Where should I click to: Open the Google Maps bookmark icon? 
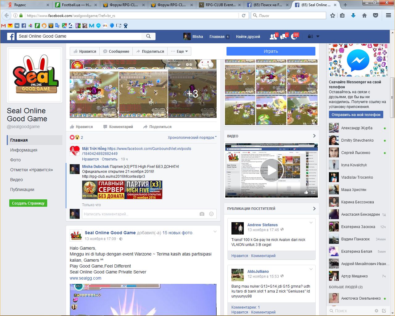(64, 26)
